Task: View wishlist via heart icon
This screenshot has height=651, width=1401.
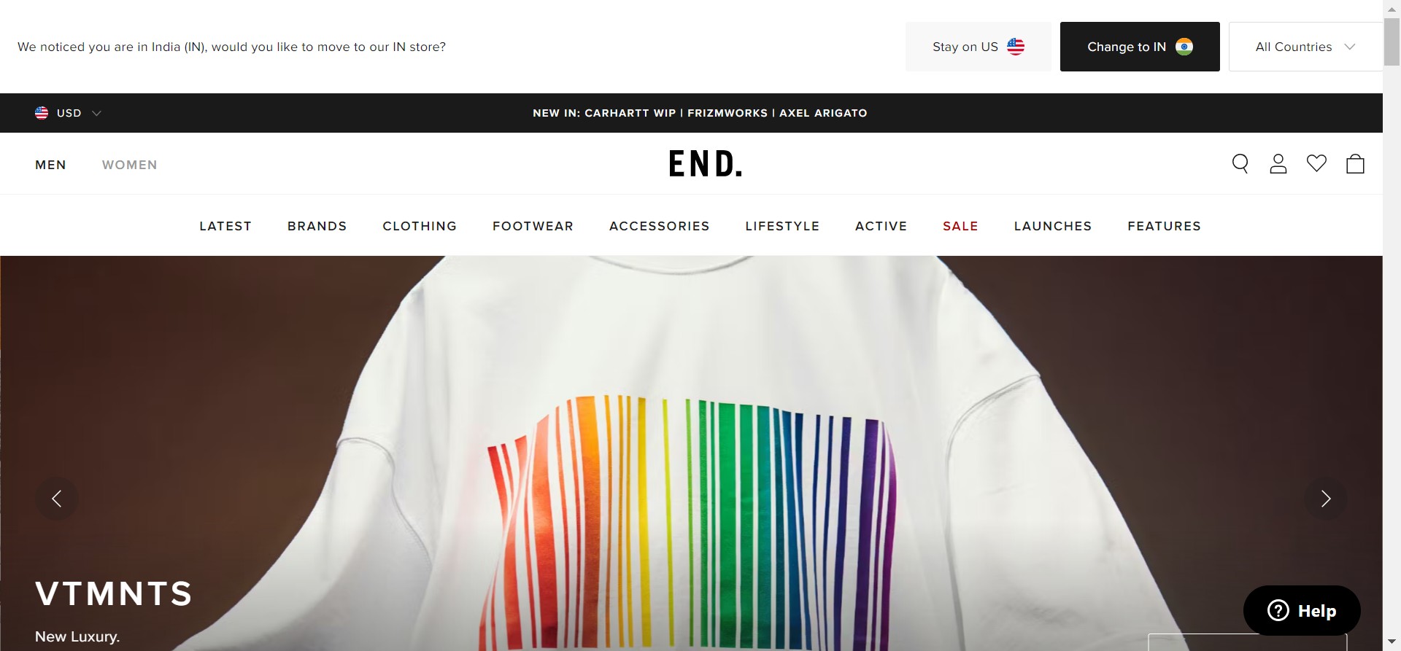Action: tap(1316, 163)
